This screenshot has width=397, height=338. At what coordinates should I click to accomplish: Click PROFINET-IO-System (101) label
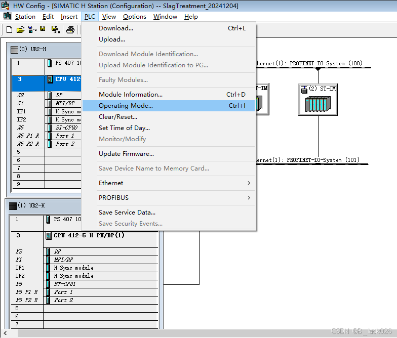(x=323, y=160)
